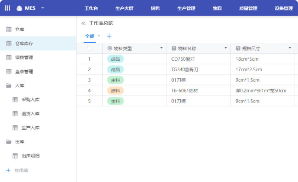This screenshot has height=182, width=298.
Task: Select the 01刀柄 cell in row 3
Action: click(199, 80)
